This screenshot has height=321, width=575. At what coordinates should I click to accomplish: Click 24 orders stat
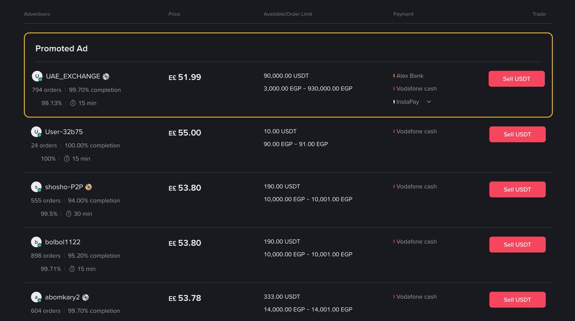[44, 145]
